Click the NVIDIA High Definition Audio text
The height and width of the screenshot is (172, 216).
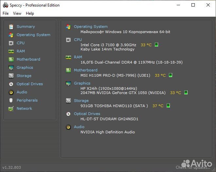108,132
